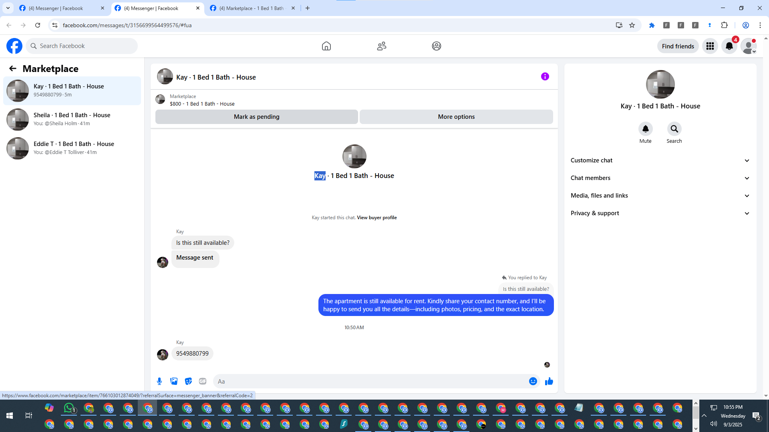769x432 pixels.
Task: Expand the Chat members section
Action: tap(660, 178)
